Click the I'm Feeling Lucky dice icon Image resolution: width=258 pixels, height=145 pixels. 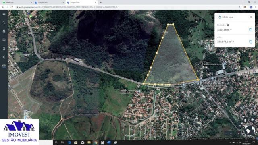pyautogui.click(x=4, y=40)
